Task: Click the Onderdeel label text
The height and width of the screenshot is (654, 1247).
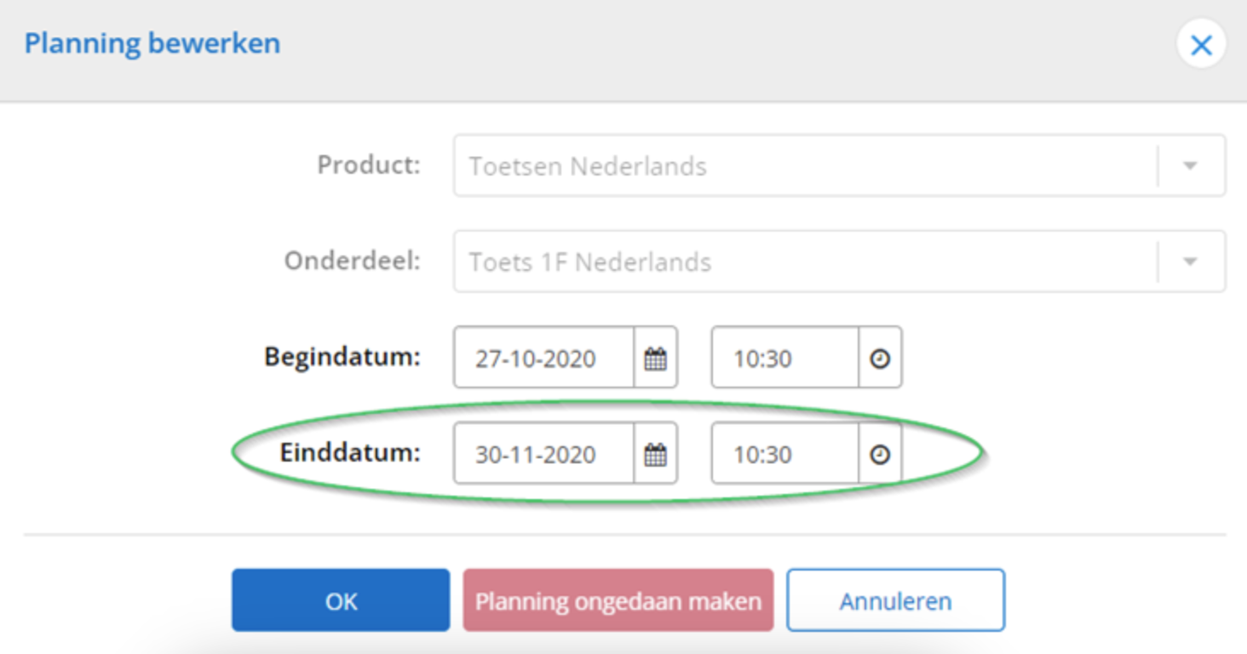Action: (352, 261)
